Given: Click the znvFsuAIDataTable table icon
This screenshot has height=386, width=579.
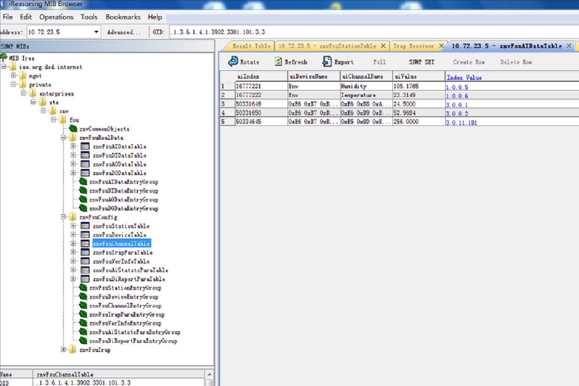Looking at the screenshot, I should (85, 146).
